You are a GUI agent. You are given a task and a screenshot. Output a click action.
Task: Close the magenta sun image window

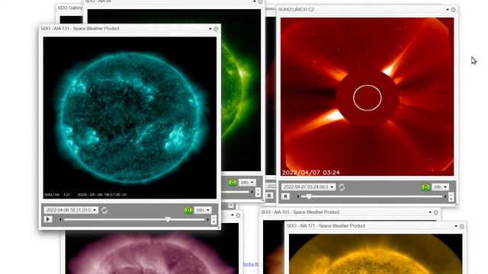coord(238,215)
